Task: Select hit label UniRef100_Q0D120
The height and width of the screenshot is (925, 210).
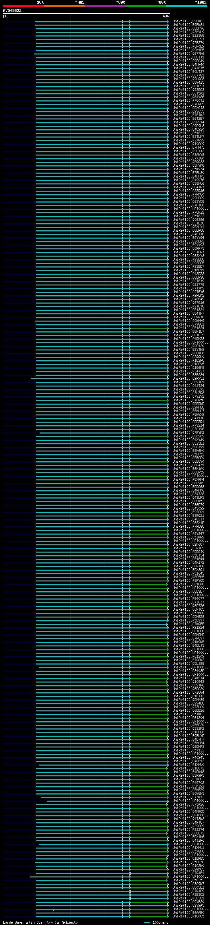Action: click(x=188, y=346)
